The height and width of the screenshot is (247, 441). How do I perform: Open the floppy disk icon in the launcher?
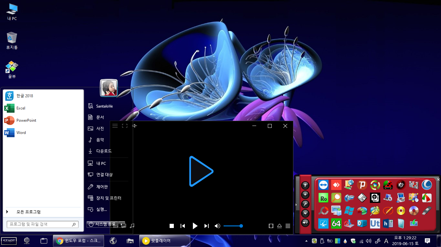point(362,198)
